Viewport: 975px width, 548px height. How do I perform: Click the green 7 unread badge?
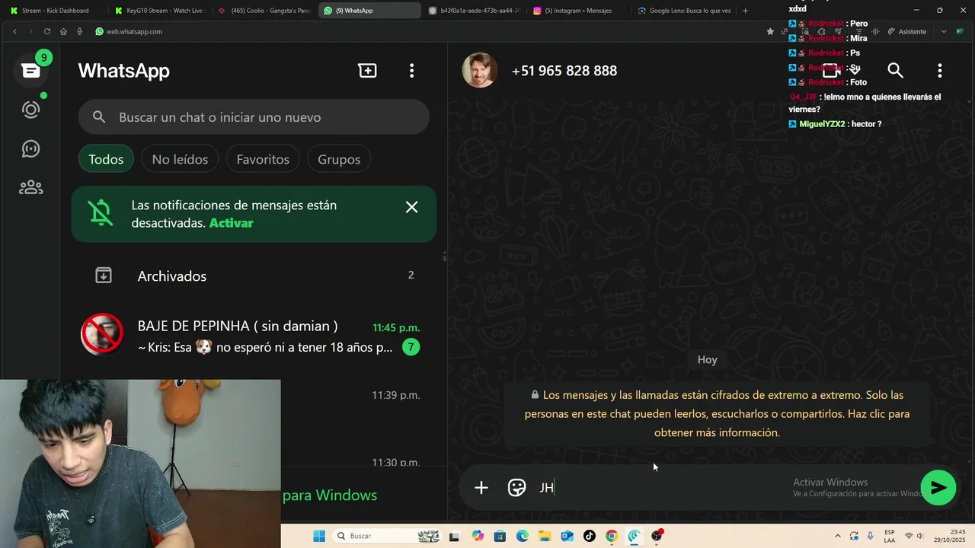click(411, 347)
